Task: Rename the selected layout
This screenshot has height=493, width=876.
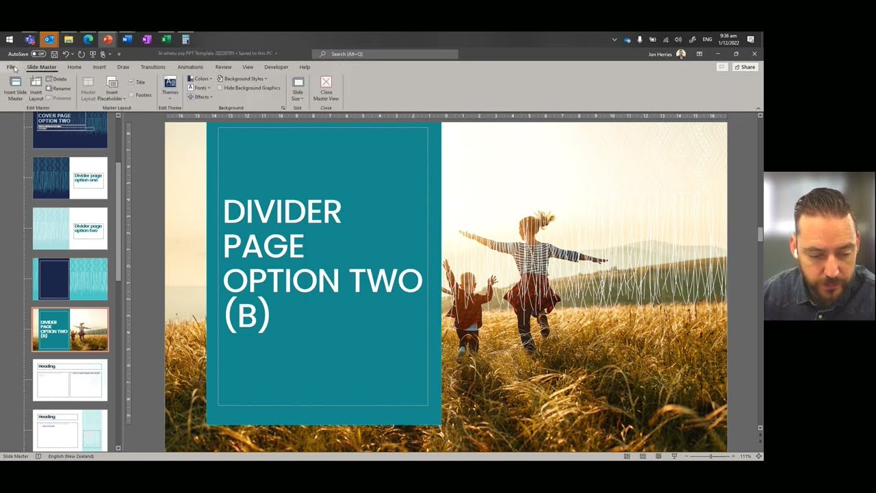Action: click(x=58, y=88)
